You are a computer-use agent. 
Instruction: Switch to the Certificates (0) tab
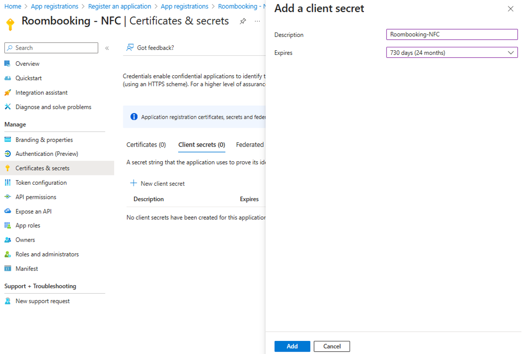(x=146, y=145)
